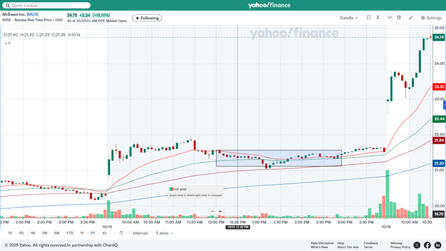
Task: Open chart Settings gear
Action: pos(431,18)
